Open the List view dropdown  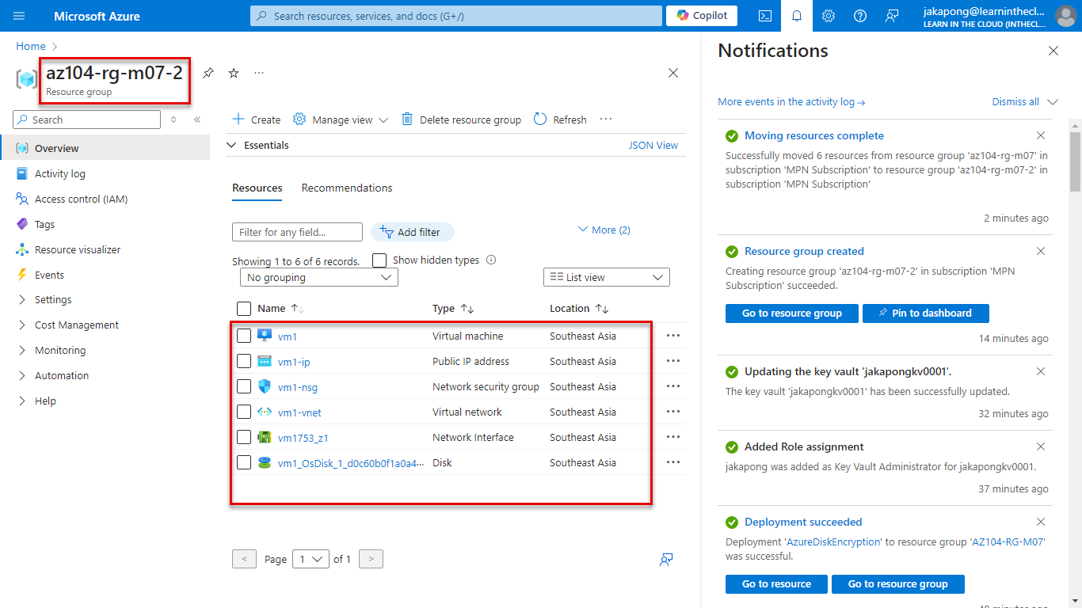coord(607,277)
